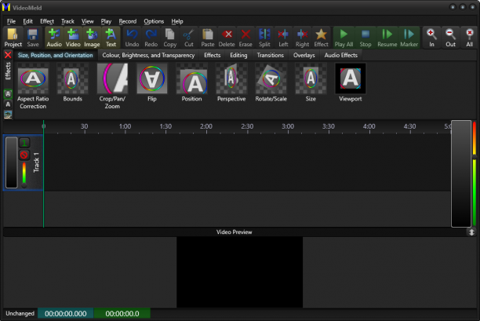Click the green 00:00:00.0 duration field
Viewport: 480px width, 321px height.
(x=122, y=314)
